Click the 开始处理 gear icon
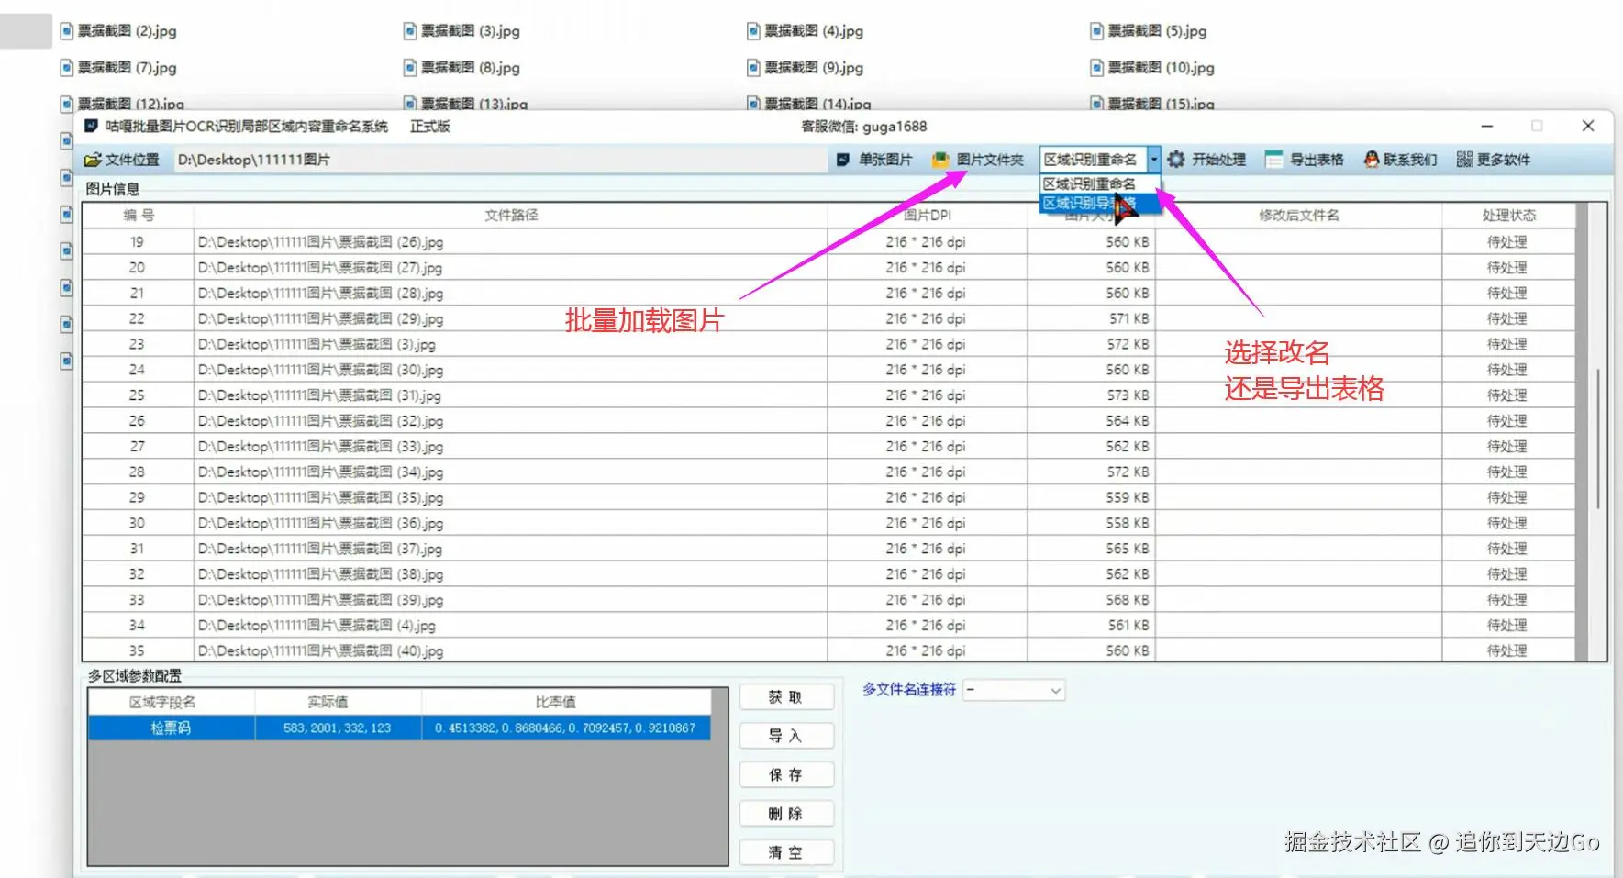This screenshot has height=878, width=1623. click(x=1176, y=160)
